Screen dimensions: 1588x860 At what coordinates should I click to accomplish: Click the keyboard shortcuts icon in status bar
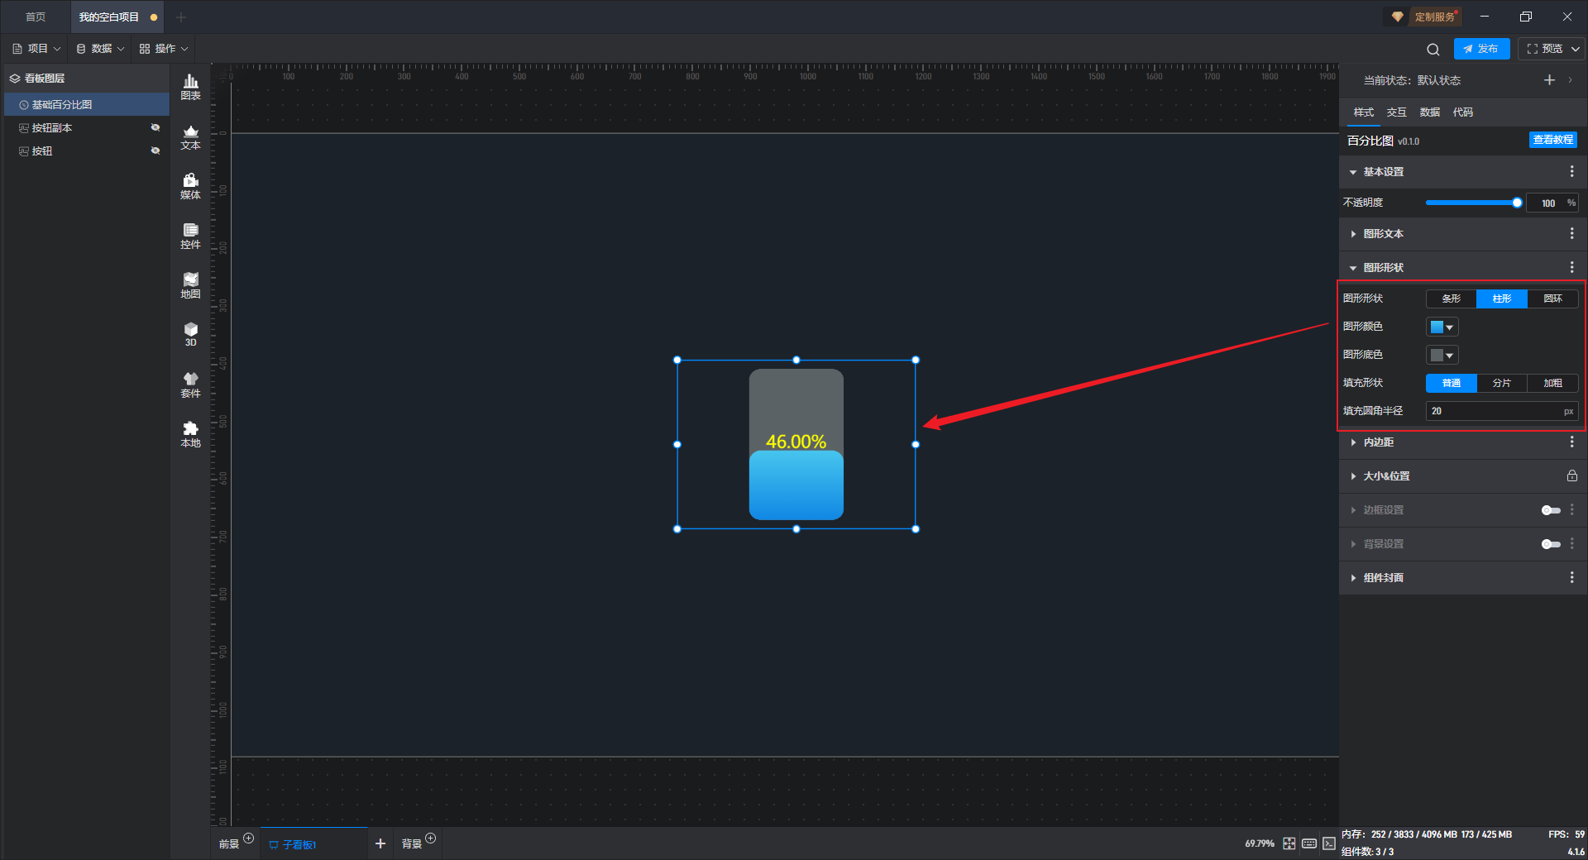[1309, 843]
